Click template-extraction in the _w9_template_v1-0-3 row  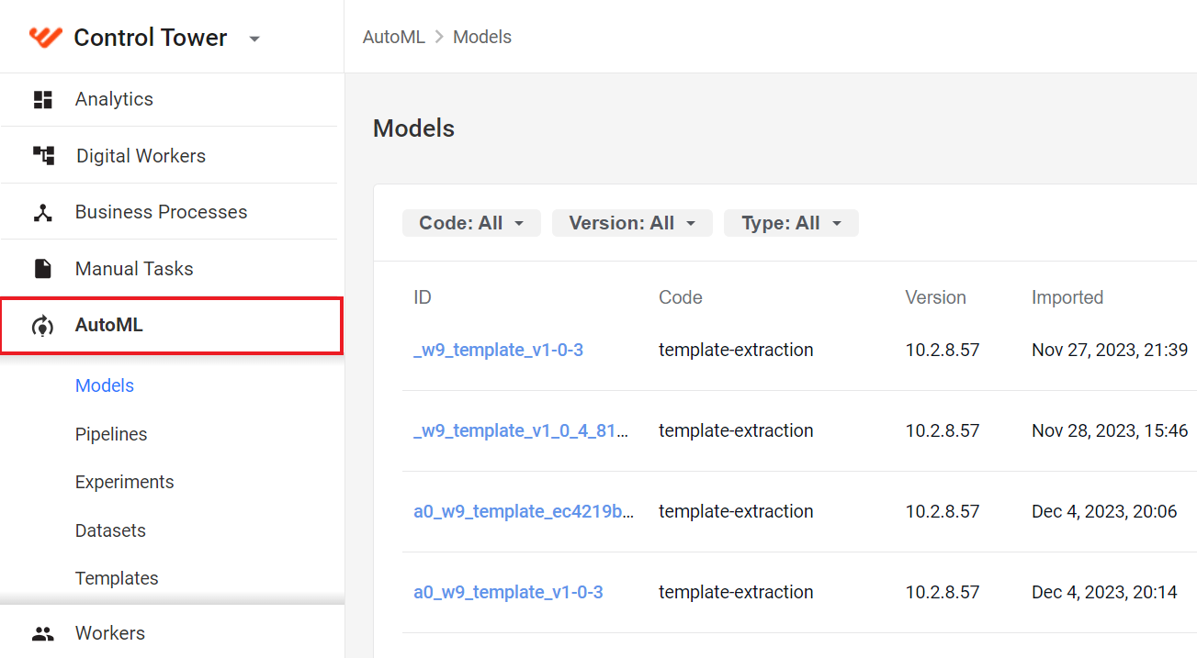736,350
